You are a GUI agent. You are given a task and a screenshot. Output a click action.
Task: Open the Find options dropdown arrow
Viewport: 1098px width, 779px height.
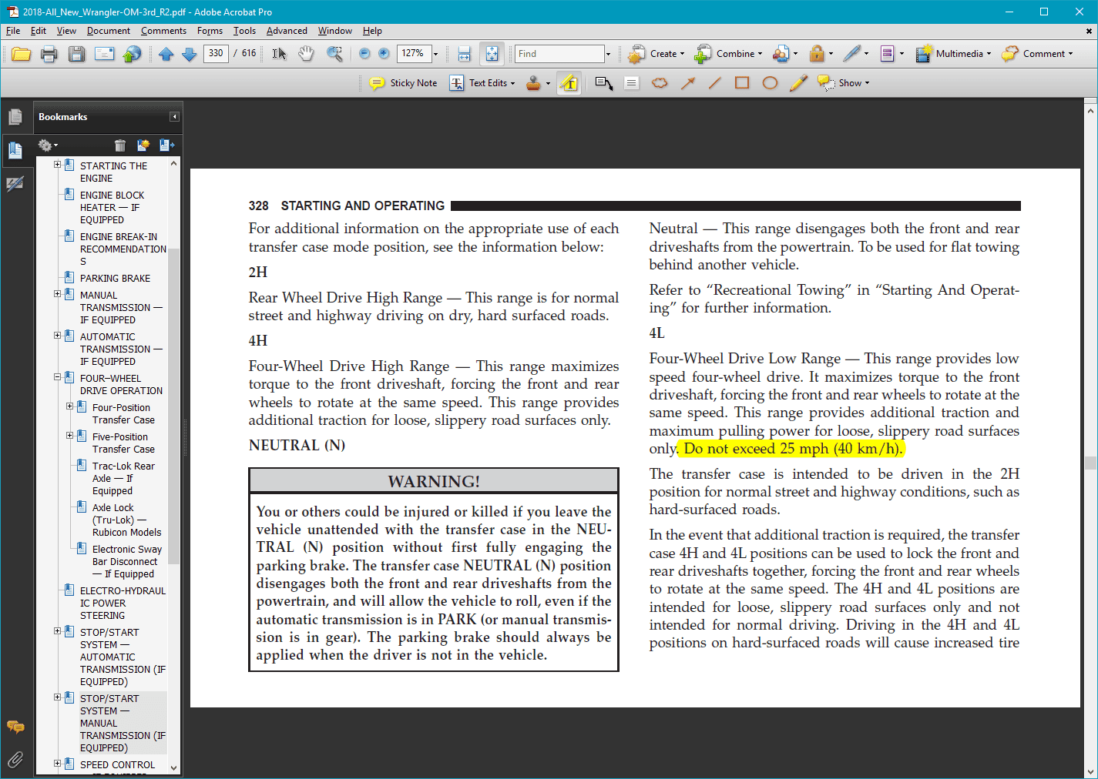608,54
